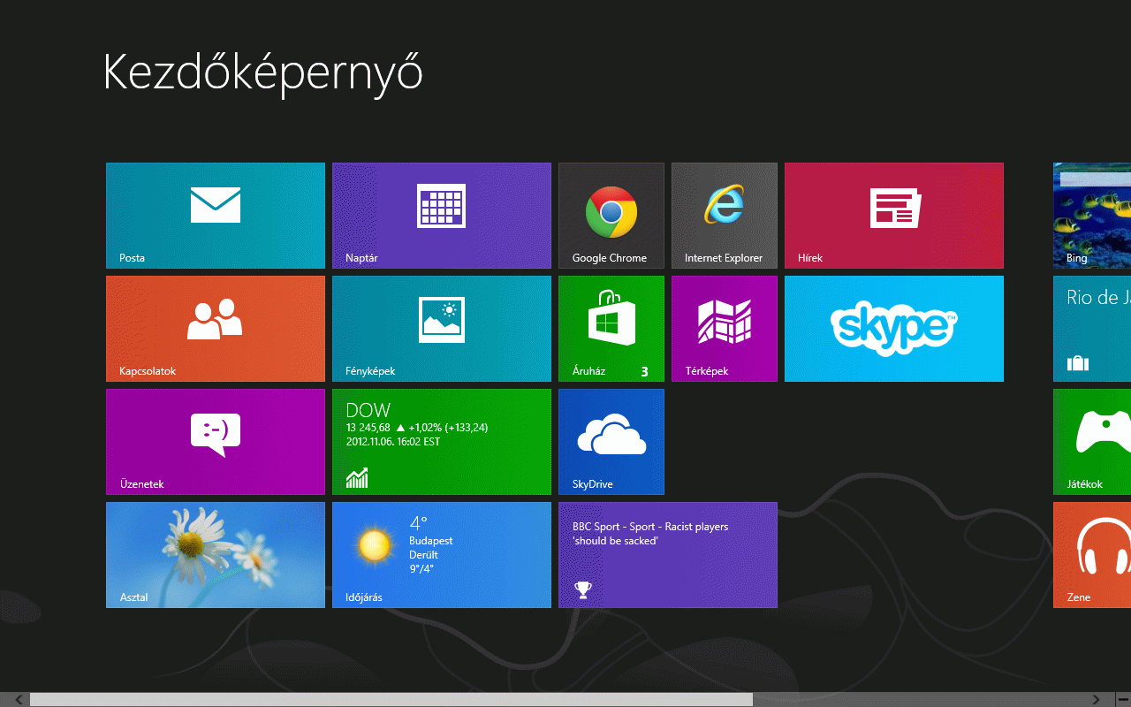Screen dimensions: 1131x707
Task: Open the Áruház store tile
Action: [x=611, y=329]
